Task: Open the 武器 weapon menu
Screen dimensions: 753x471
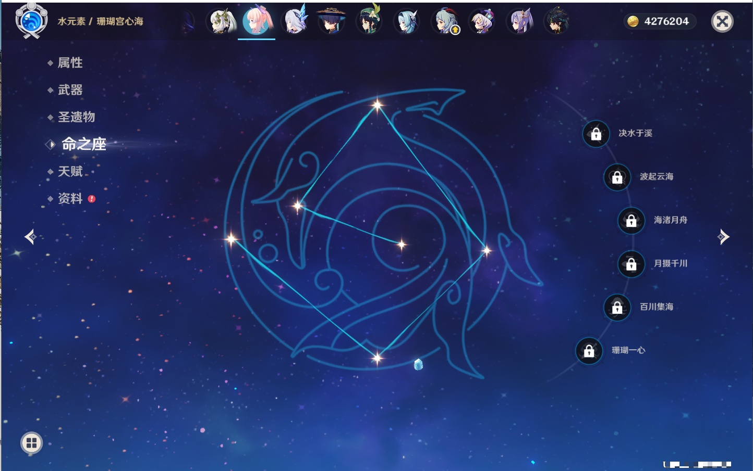Action: (x=70, y=90)
